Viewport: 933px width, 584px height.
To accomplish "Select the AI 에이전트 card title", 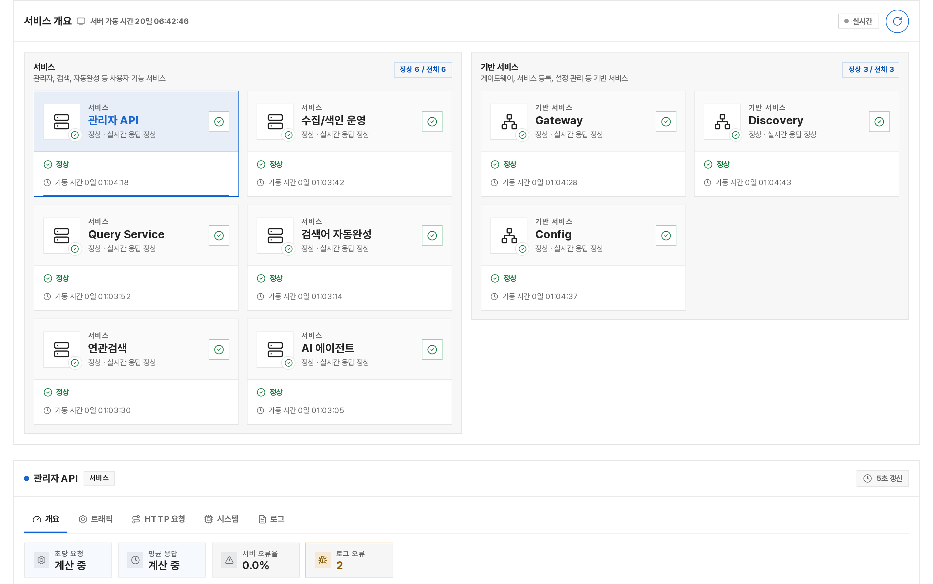I will (x=328, y=348).
